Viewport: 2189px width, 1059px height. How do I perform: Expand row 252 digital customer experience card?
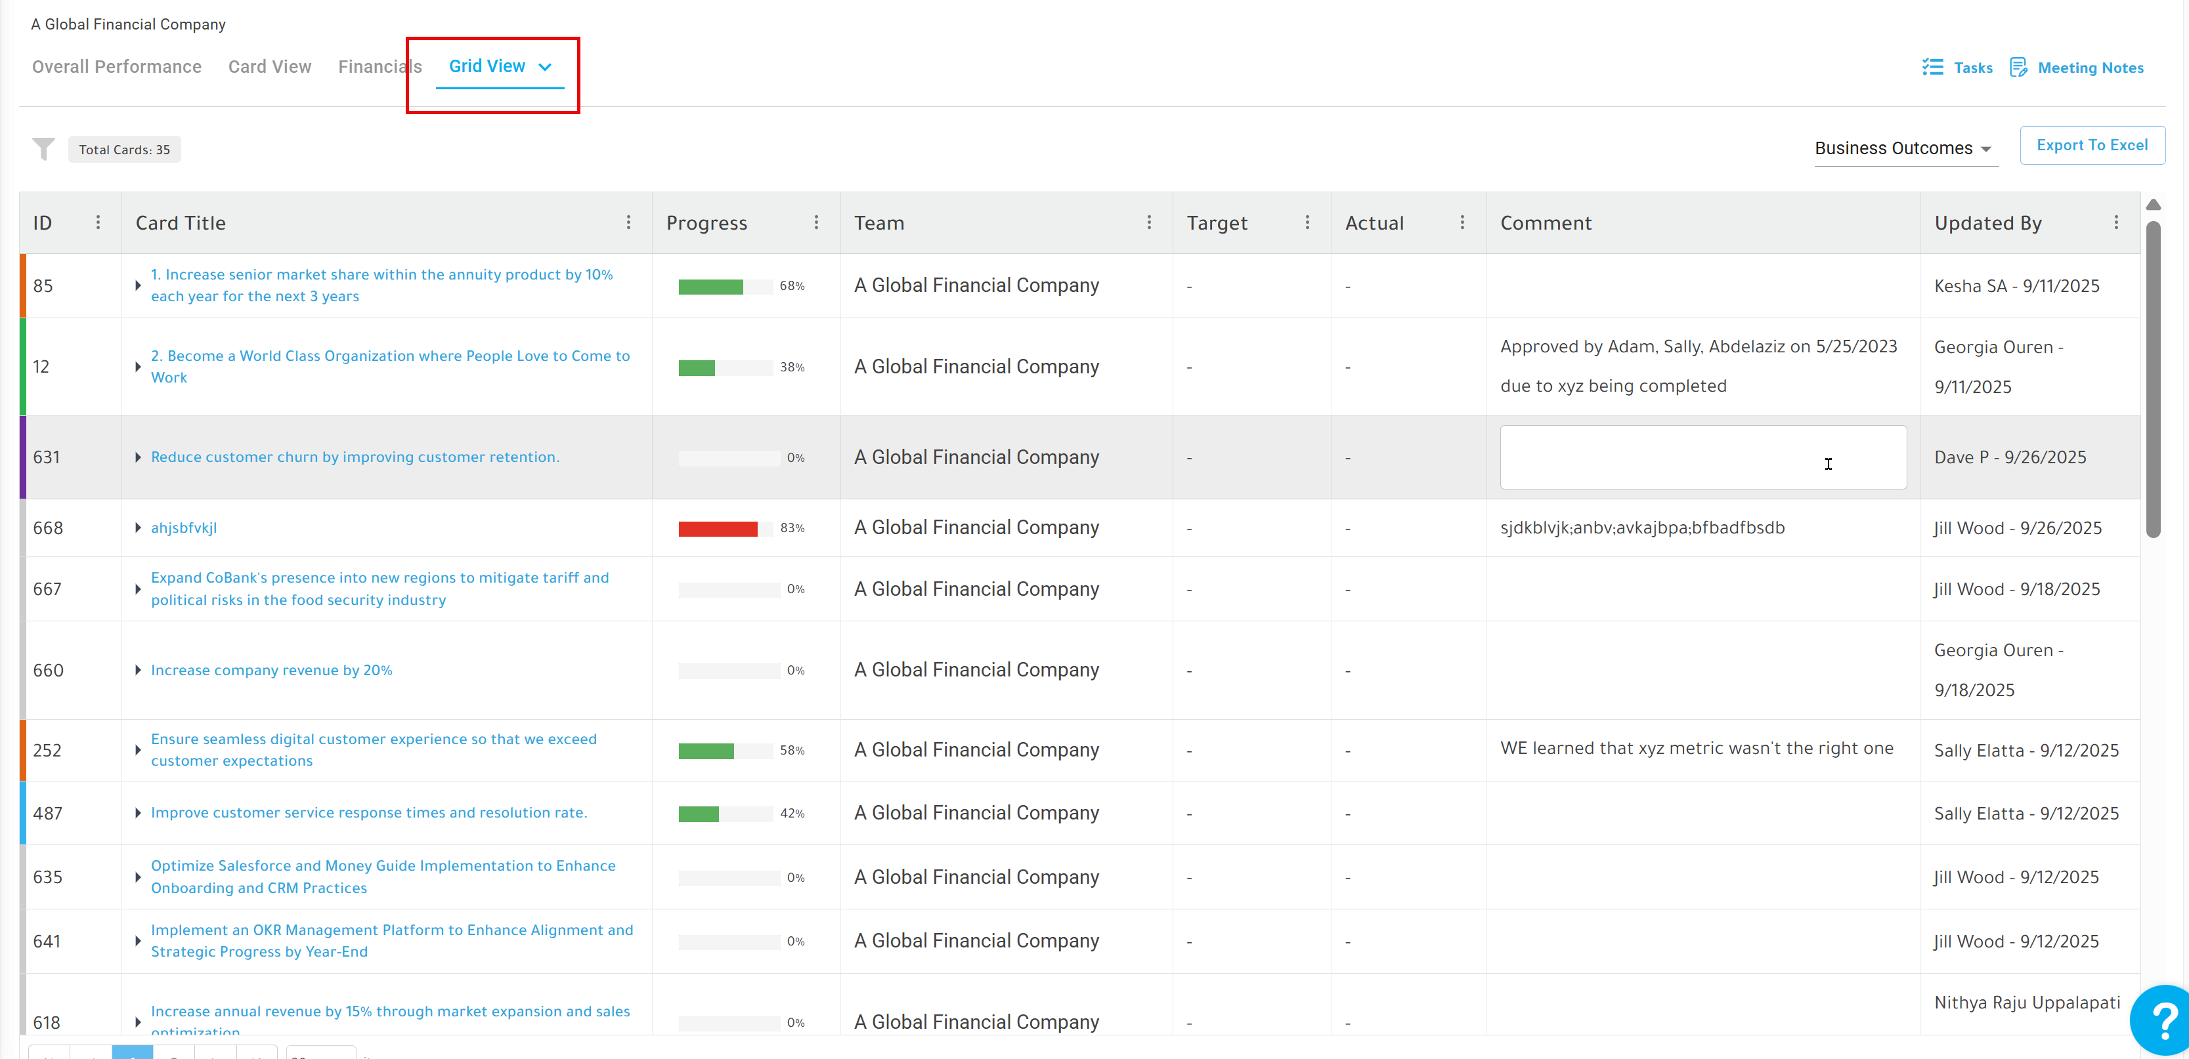tap(138, 750)
